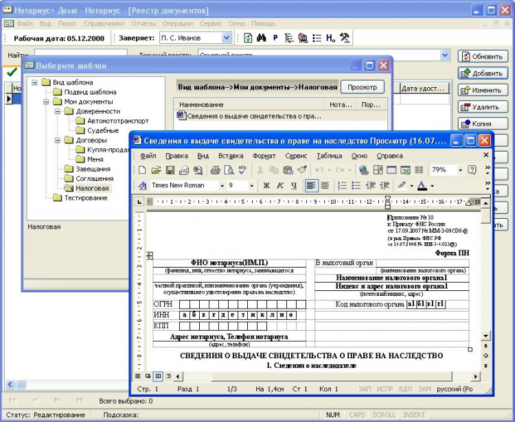Viewport: 515px width, 422px height.
Task: Click the Print icon in Word toolbar
Action: [x=215, y=170]
